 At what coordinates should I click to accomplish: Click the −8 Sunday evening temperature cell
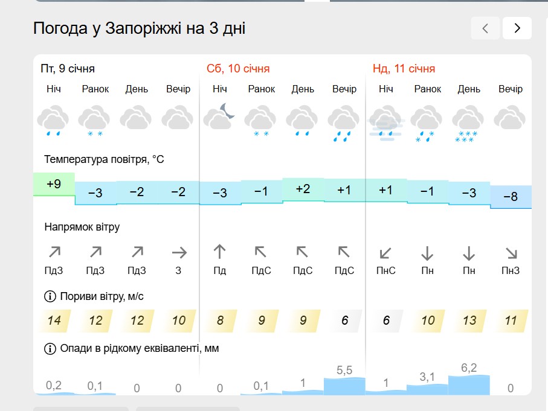[511, 197]
